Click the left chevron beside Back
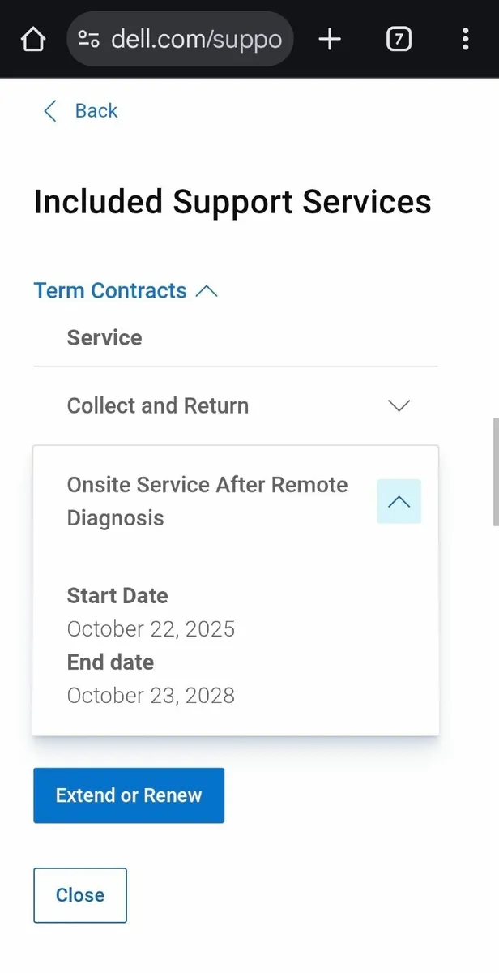Screen dimensions: 499x973 [50, 111]
